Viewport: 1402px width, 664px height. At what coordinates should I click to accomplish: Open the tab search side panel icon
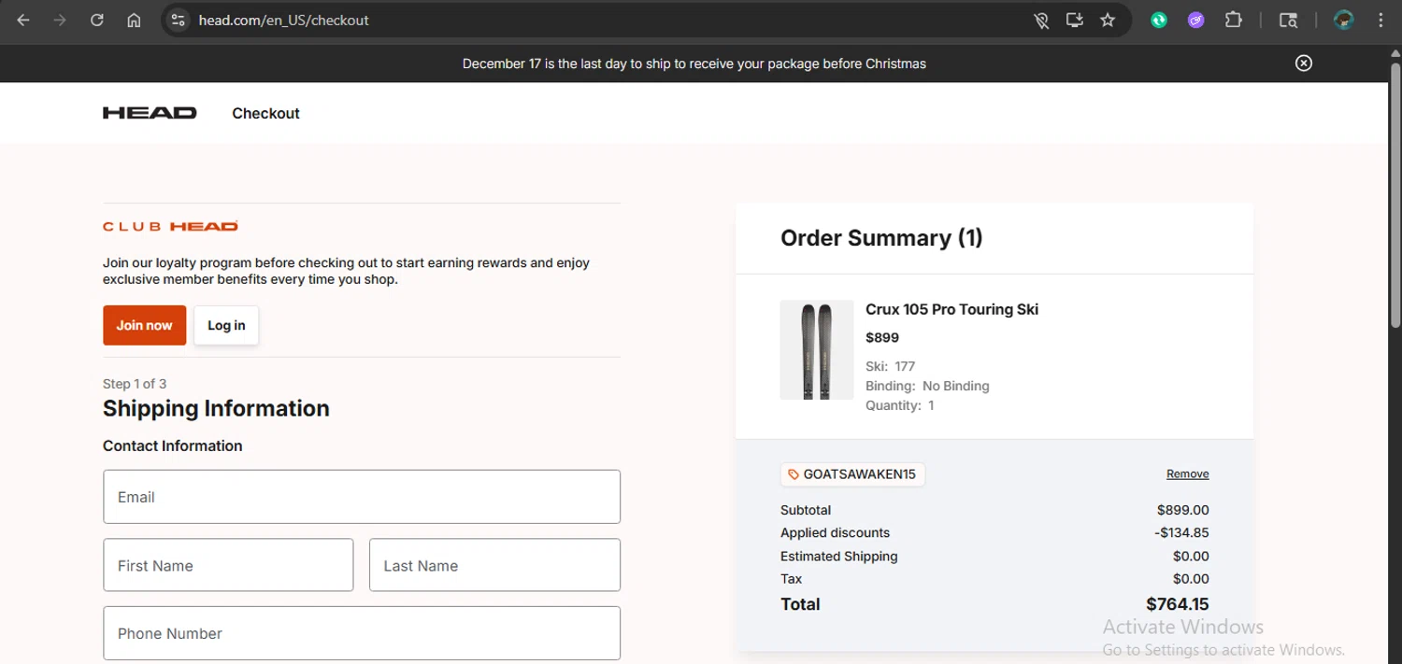[x=1288, y=20]
